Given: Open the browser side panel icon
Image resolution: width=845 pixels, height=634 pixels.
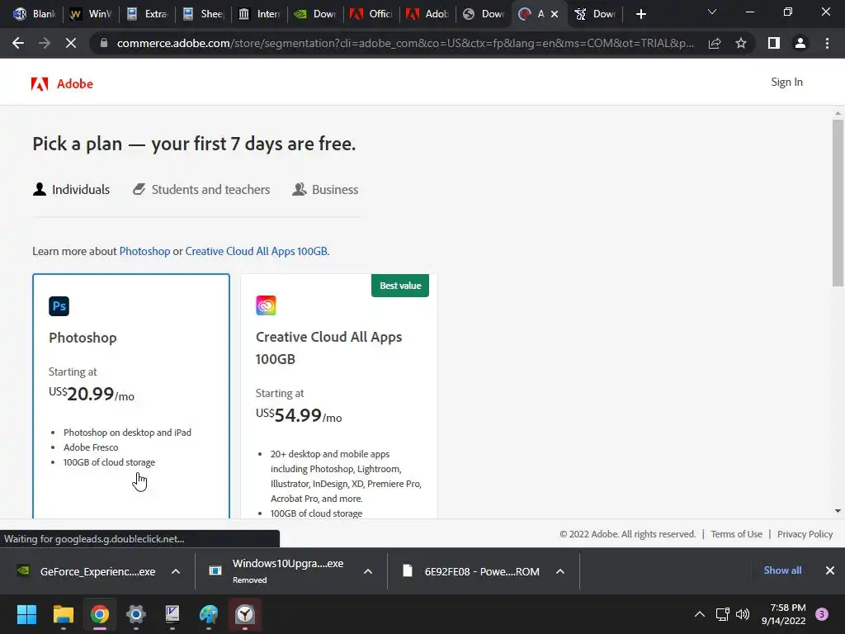Looking at the screenshot, I should [774, 43].
